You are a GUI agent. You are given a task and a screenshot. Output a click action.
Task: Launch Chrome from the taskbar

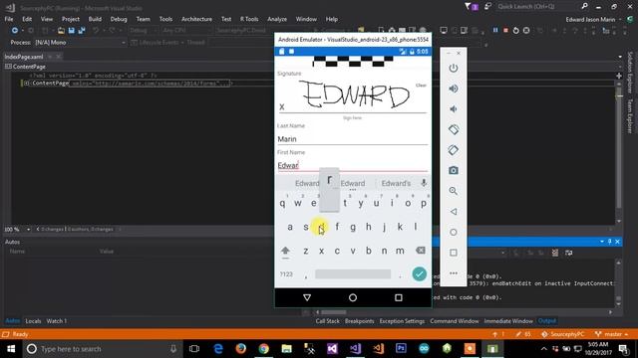[263, 349]
